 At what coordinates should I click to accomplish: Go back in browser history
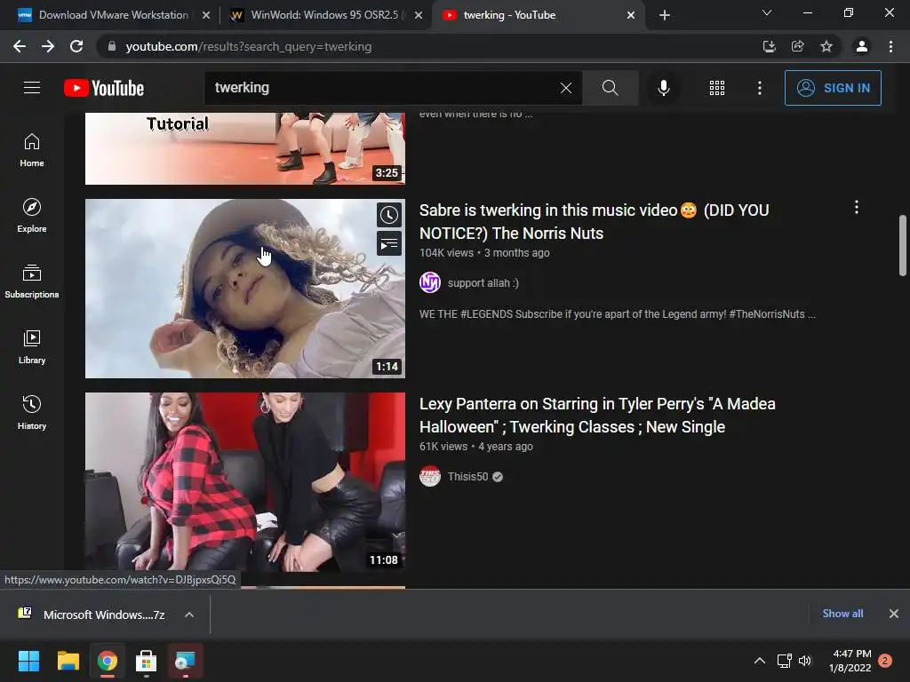[20, 46]
